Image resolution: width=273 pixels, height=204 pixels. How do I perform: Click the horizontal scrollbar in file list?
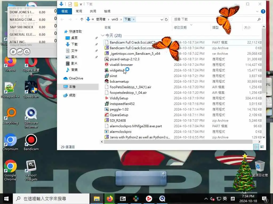[178, 142]
